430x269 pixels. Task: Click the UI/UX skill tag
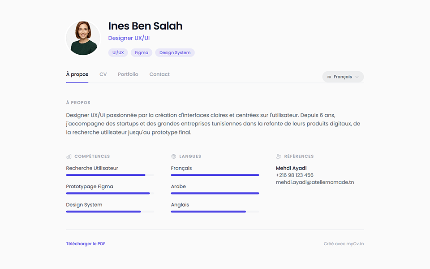(x=118, y=53)
